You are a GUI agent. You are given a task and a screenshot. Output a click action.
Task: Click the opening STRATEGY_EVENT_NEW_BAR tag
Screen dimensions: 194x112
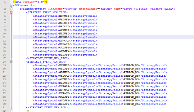(x=46, y=62)
